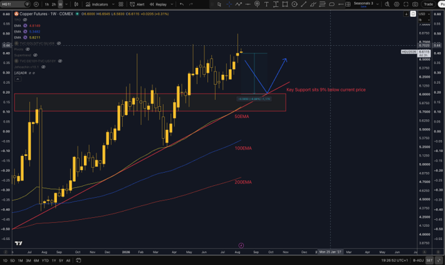445x265 pixels.
Task: Expand the Seasonals 3 layout dropdown arrow
Action: pos(377,4)
